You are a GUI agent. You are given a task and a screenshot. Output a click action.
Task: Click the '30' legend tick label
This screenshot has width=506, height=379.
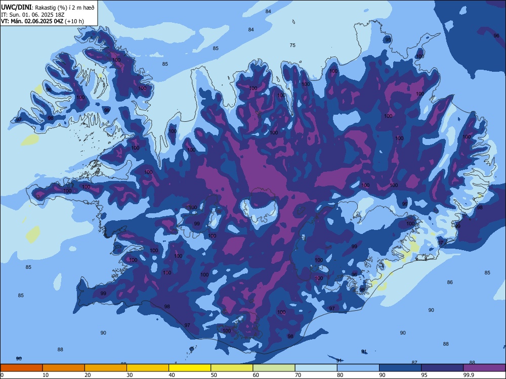(x=130, y=375)
